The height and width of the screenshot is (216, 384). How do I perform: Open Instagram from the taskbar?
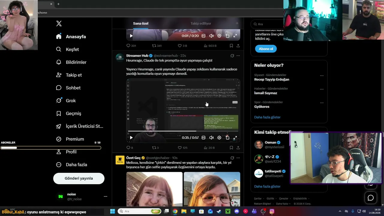point(272,211)
